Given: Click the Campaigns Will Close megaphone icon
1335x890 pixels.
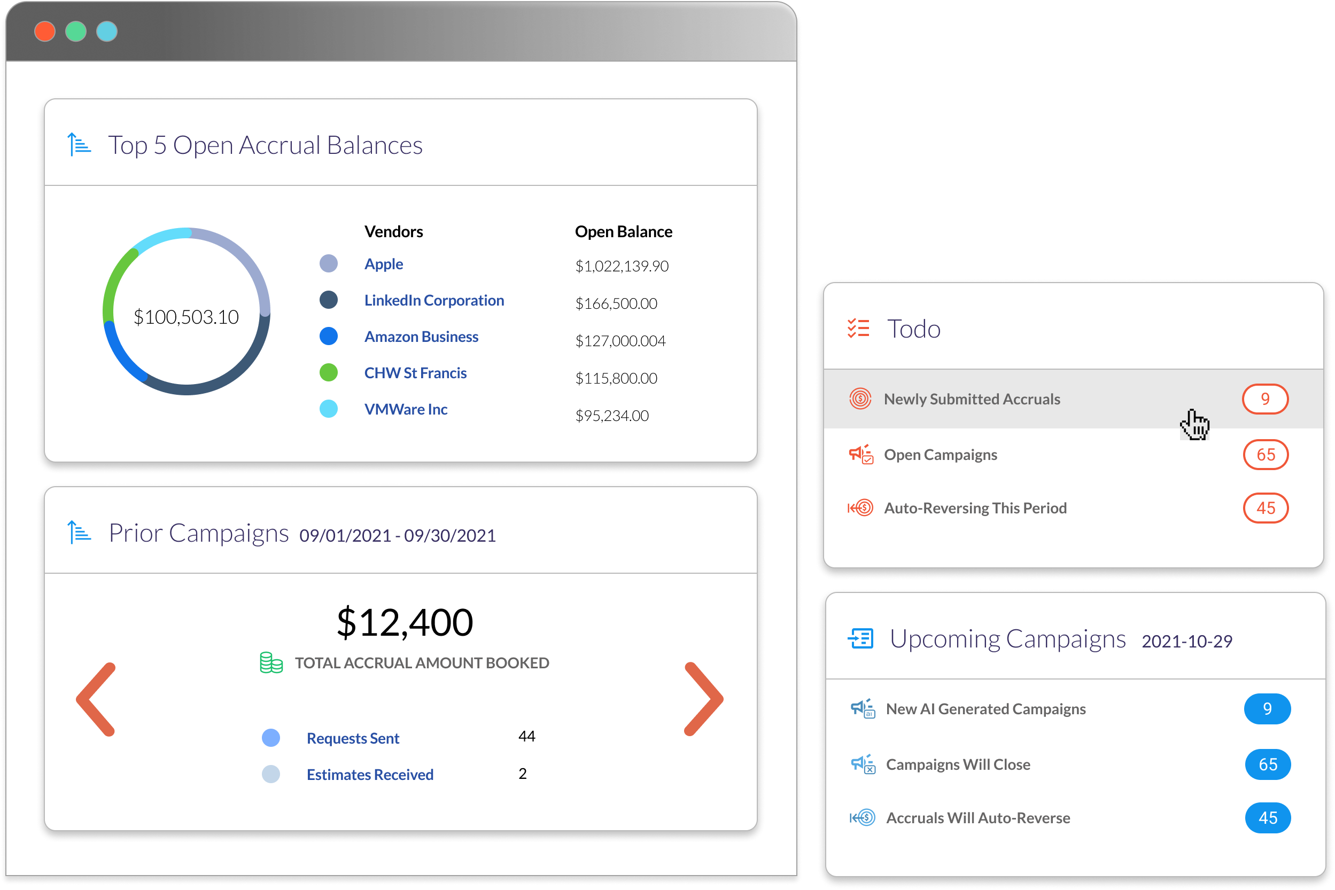Looking at the screenshot, I should pyautogui.click(x=863, y=764).
